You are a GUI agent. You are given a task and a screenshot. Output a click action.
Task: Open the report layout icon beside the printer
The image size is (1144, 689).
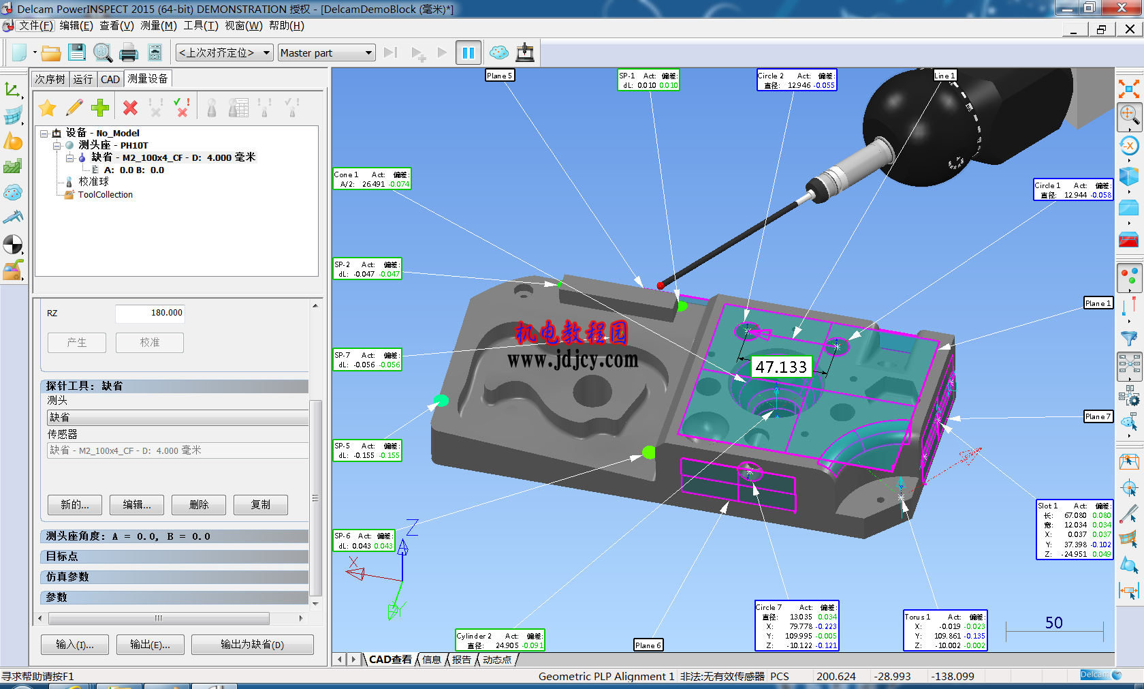click(x=155, y=52)
